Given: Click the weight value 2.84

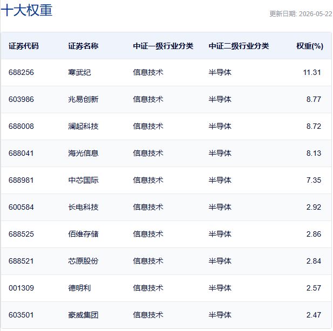Looking at the screenshot, I should click(314, 261).
